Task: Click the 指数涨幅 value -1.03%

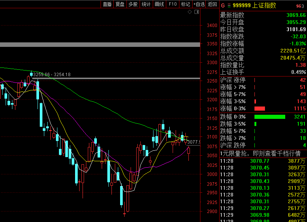Action: (x=298, y=43)
